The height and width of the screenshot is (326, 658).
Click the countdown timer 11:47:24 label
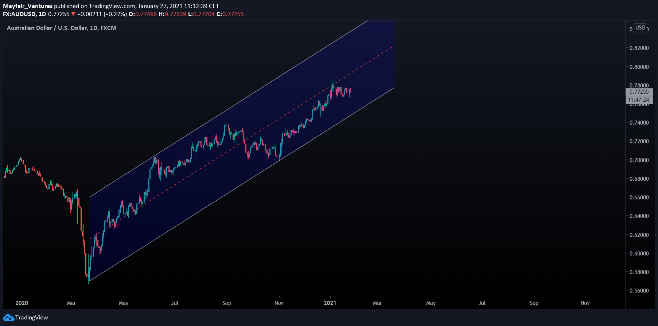click(x=639, y=100)
